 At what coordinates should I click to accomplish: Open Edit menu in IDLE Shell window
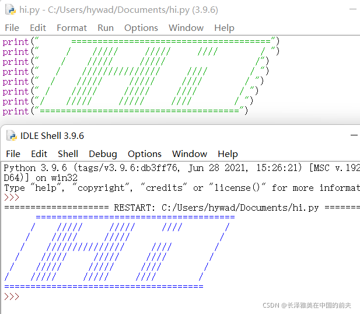tap(39, 153)
